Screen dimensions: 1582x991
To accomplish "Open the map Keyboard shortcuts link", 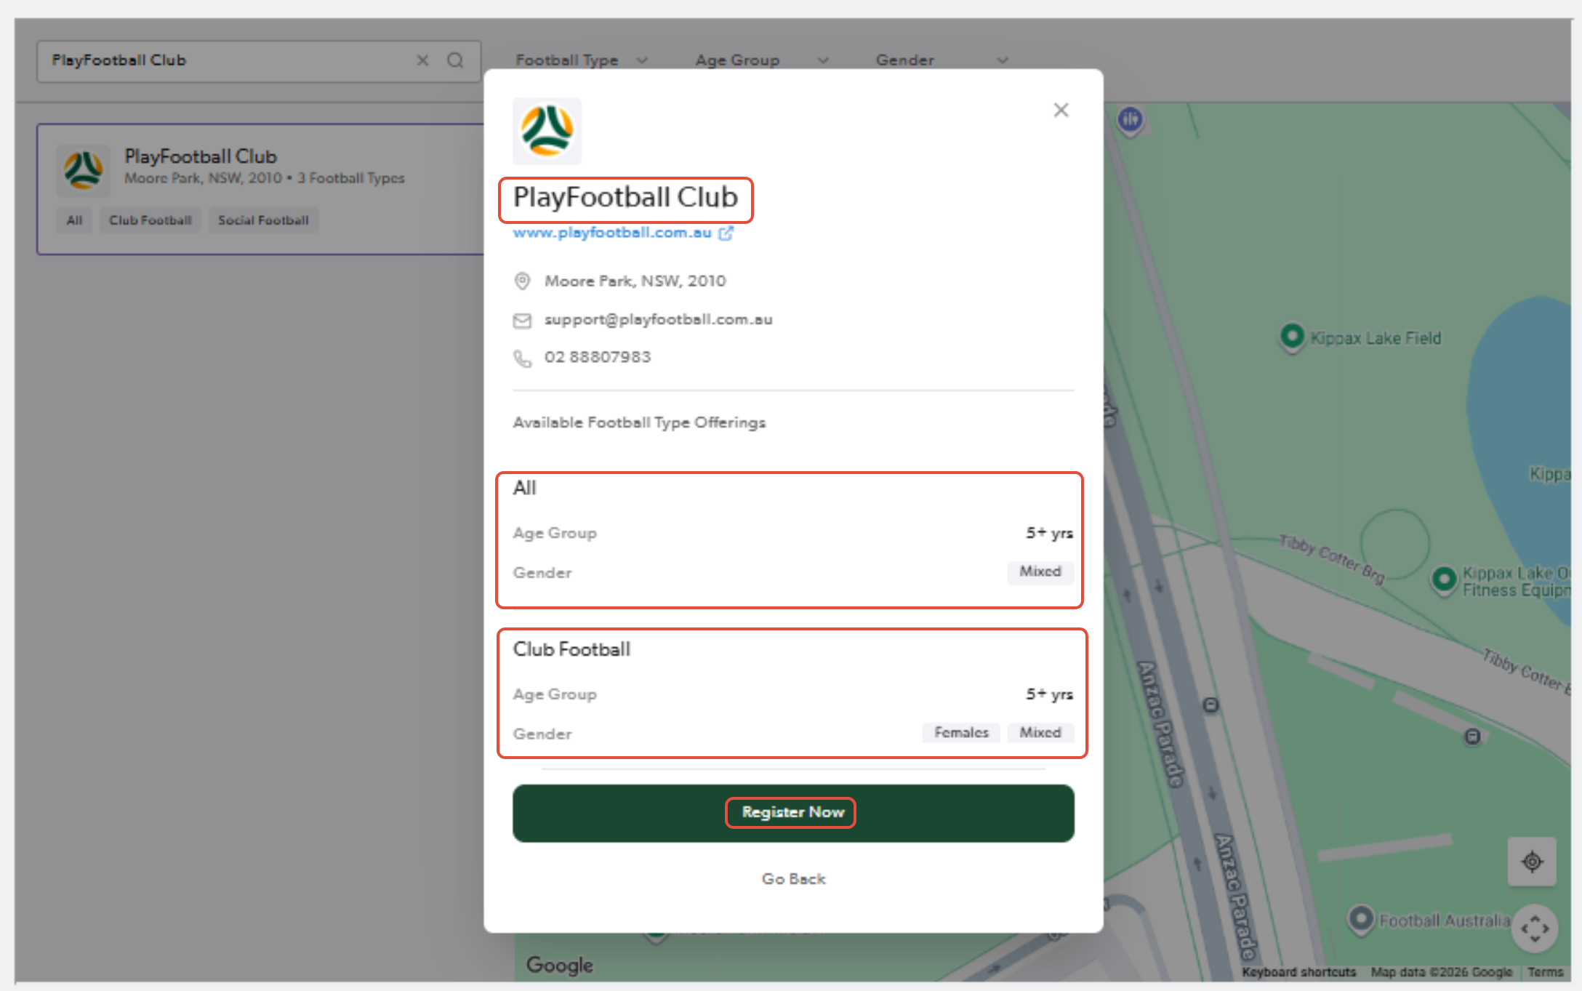I will tap(1298, 972).
